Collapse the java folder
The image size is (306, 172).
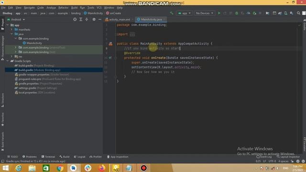tap(11, 34)
